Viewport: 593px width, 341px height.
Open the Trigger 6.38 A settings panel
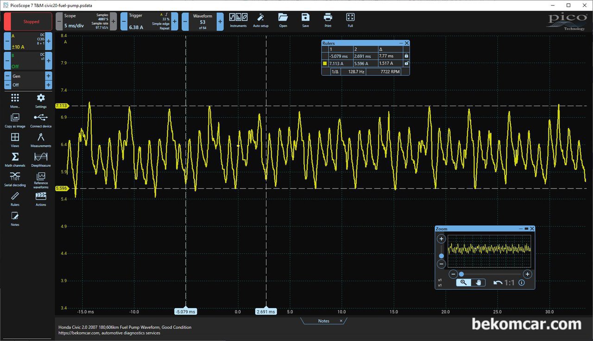(149, 21)
